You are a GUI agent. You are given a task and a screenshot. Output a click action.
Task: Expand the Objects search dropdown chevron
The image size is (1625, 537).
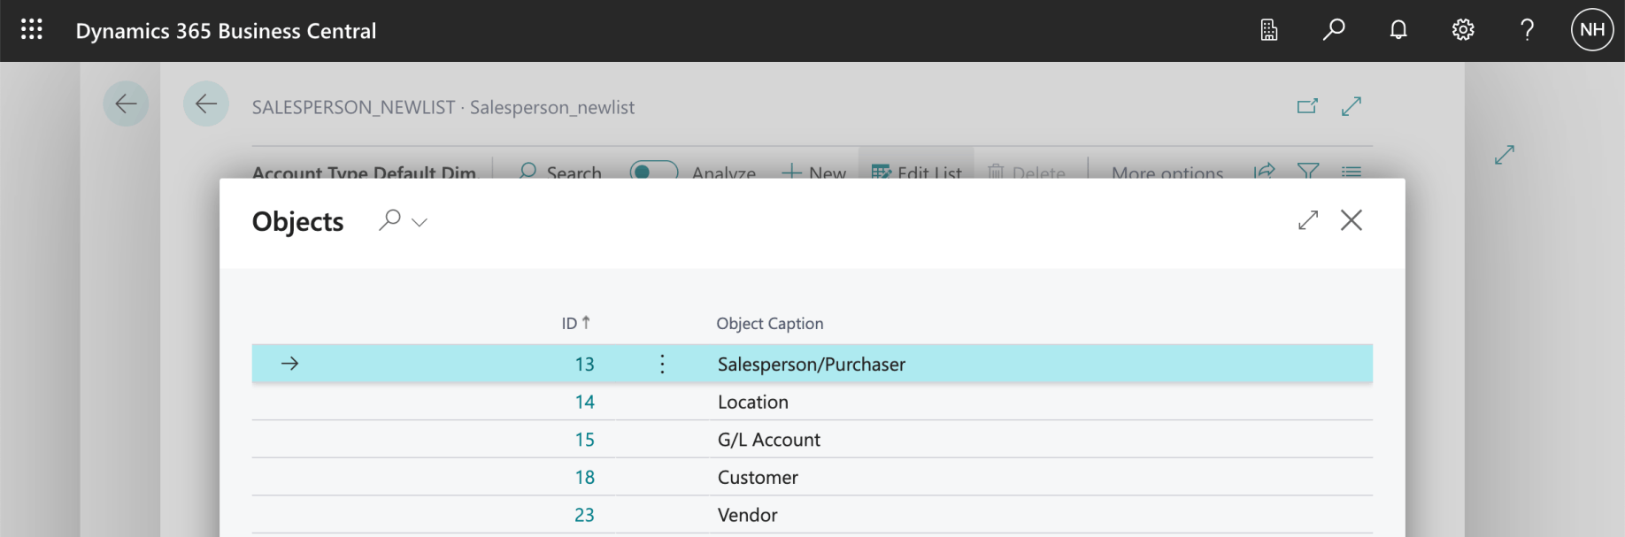point(420,222)
